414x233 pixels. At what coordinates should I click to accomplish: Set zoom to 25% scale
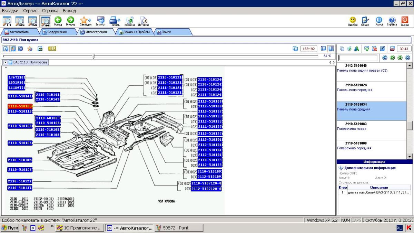coord(32,21)
